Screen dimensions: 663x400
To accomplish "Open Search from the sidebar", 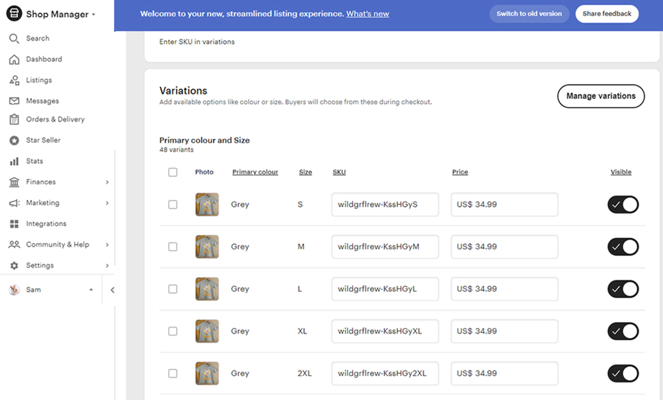I will 14,39.
